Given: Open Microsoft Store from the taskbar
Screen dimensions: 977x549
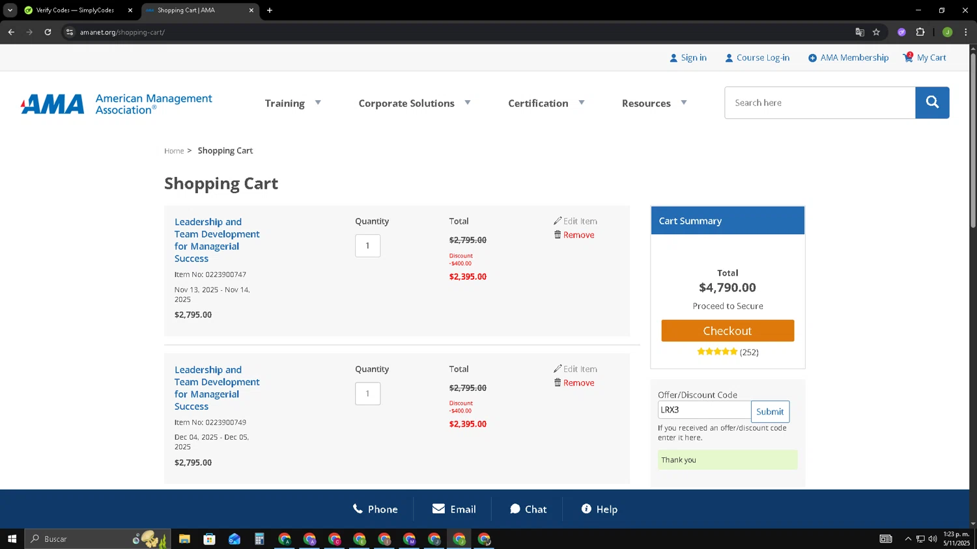Looking at the screenshot, I should 209,539.
